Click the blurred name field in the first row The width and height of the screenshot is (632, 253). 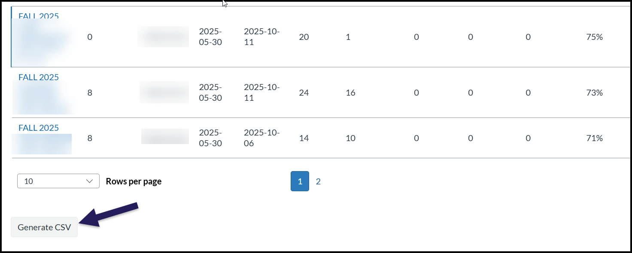coord(163,37)
